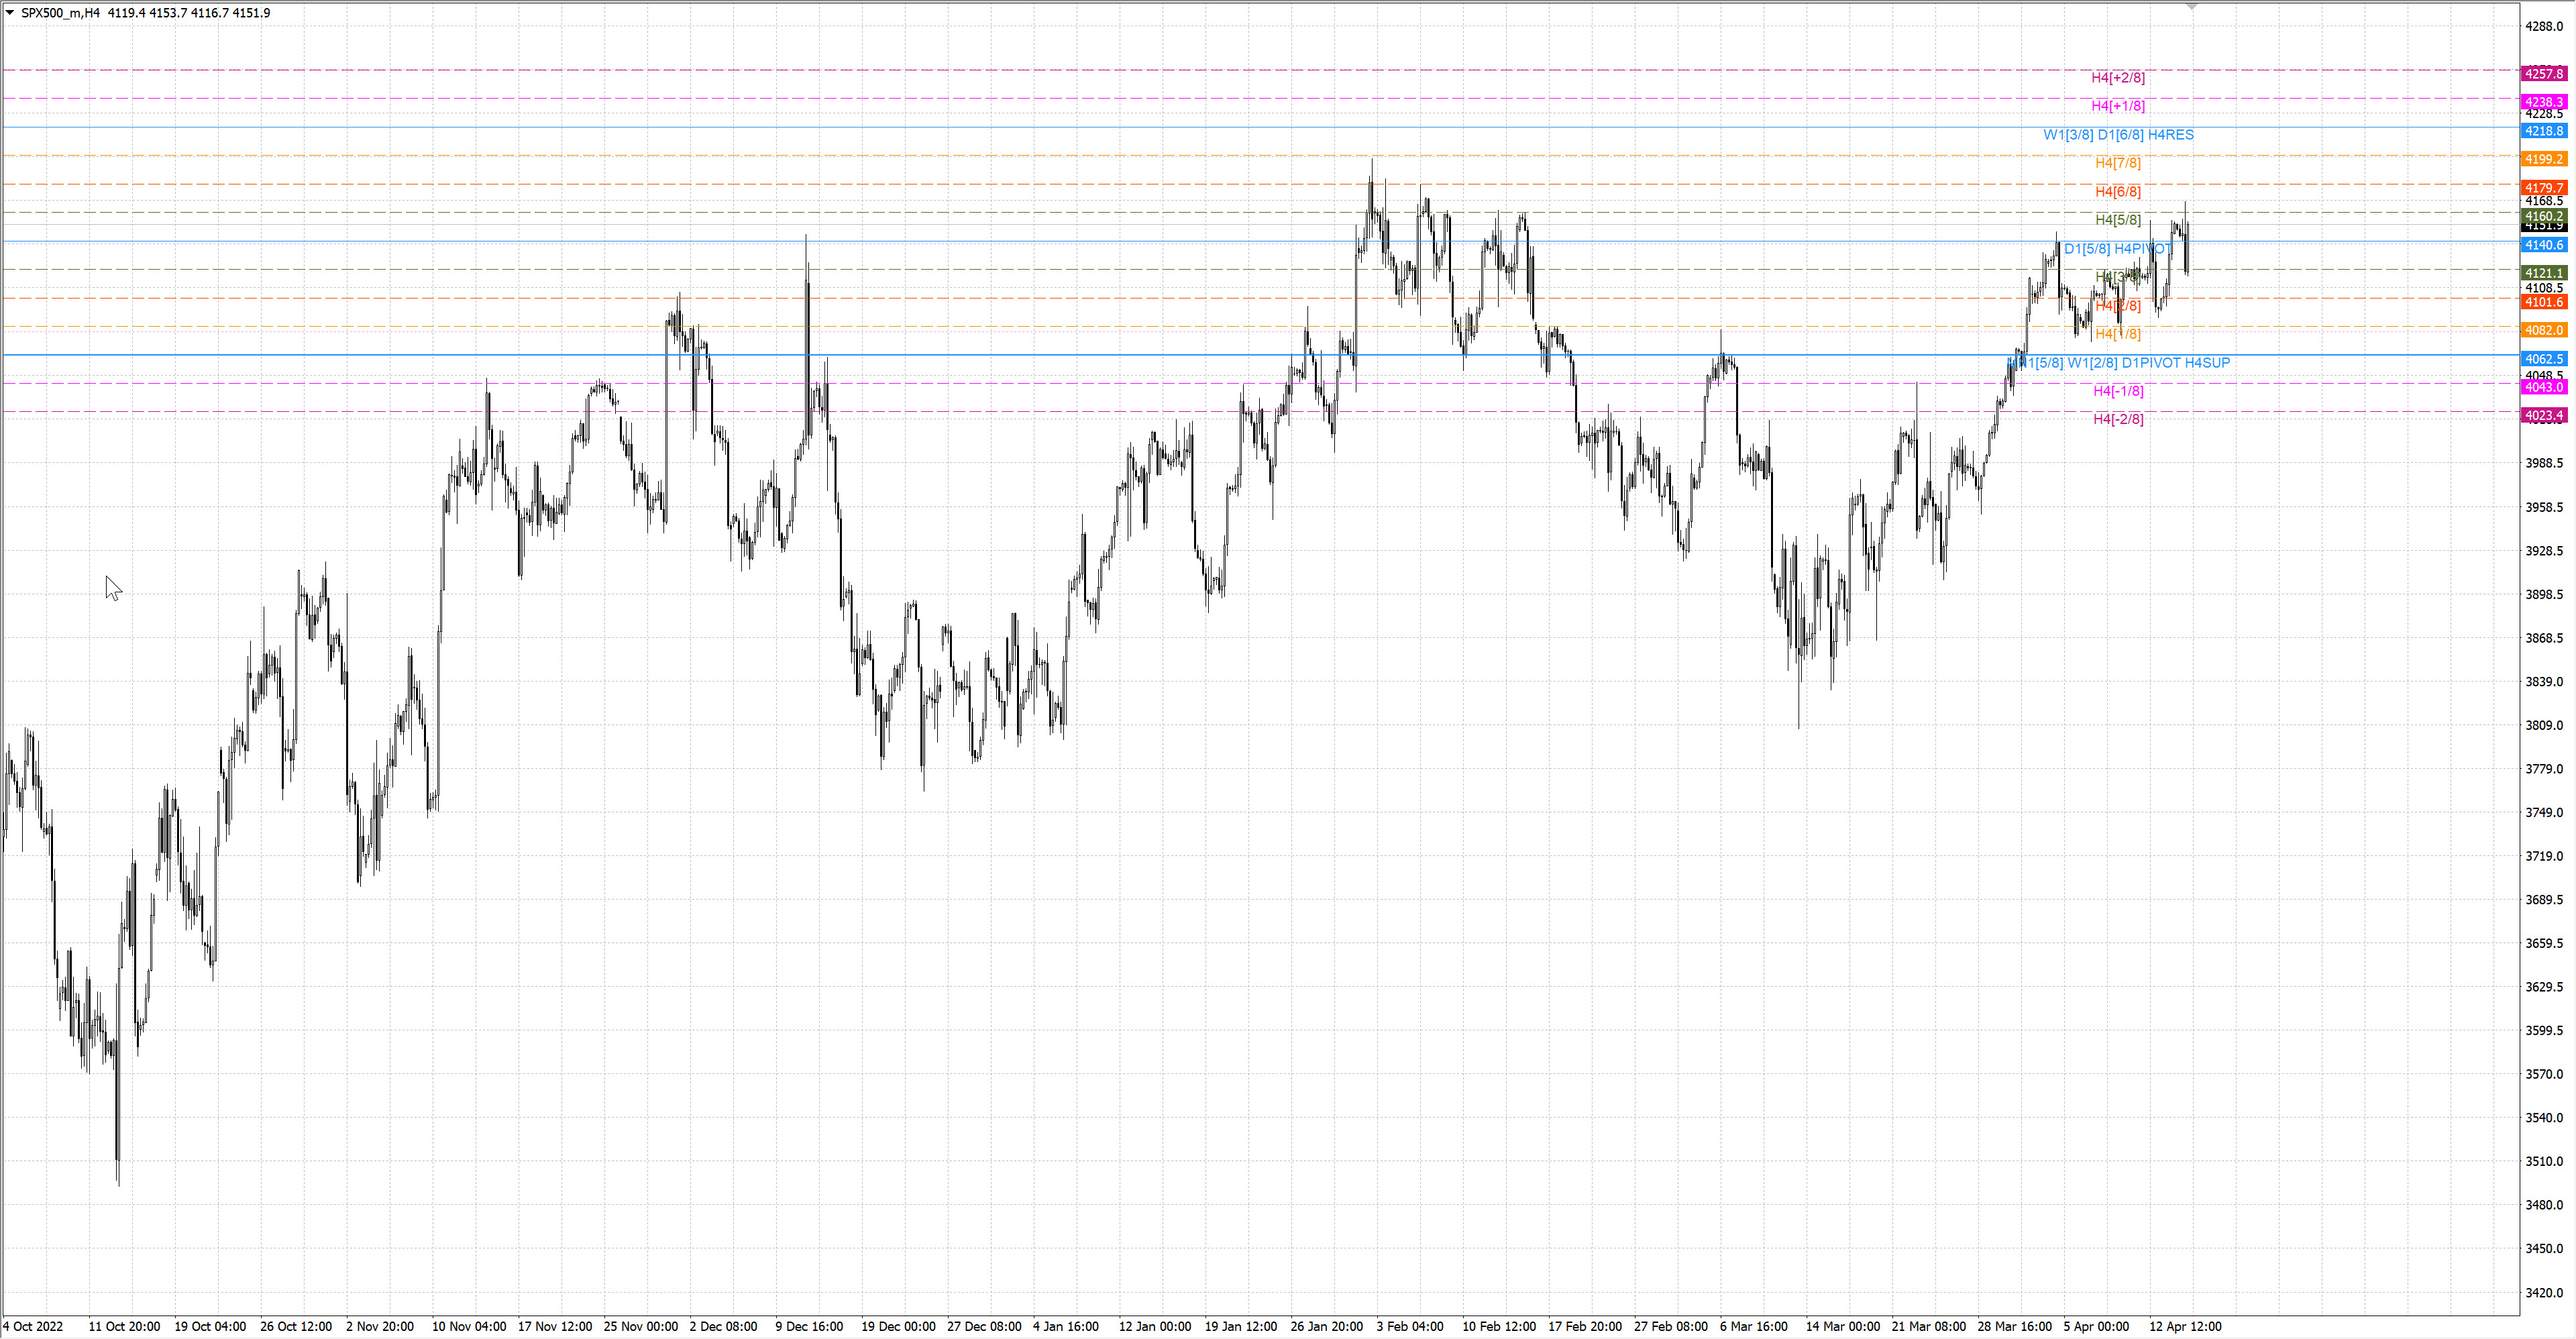Click the MN1[5/8] W1[2/8] D1PIVOT H4SUP label
The height and width of the screenshot is (1339, 2576).
click(2118, 363)
